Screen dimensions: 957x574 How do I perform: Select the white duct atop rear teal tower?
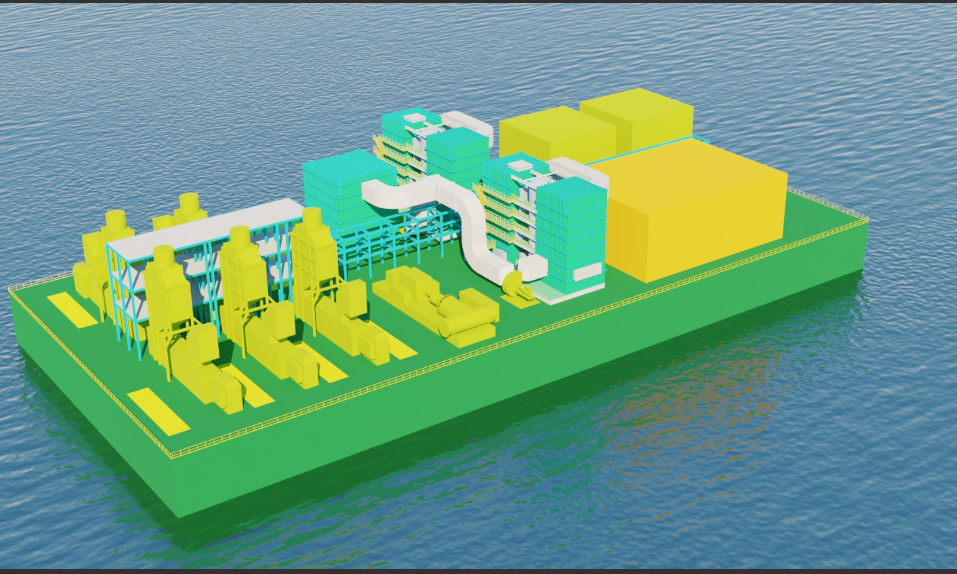point(468,123)
